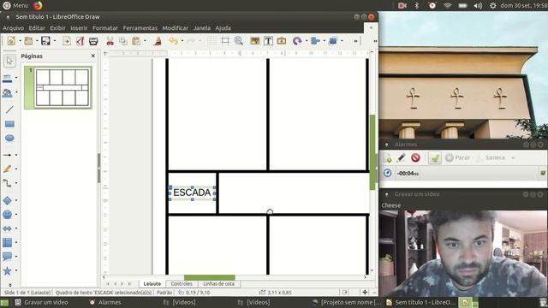
Task: Click the Print icon
Action: [93, 41]
